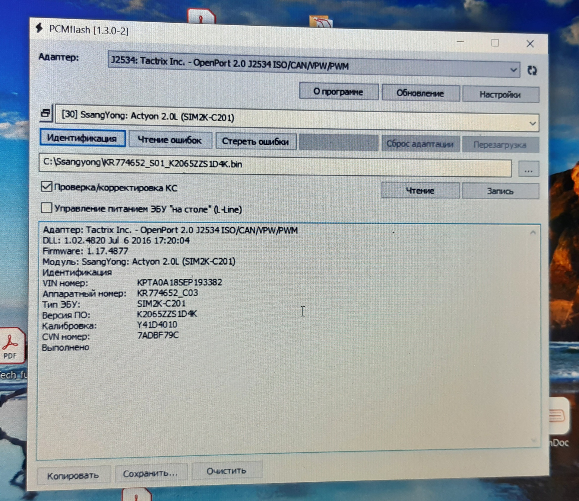Start reading firmware with Чтение button
Screen dimensions: 579x501
[420, 190]
